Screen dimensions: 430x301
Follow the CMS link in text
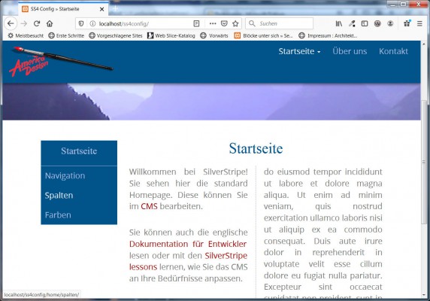(149, 206)
